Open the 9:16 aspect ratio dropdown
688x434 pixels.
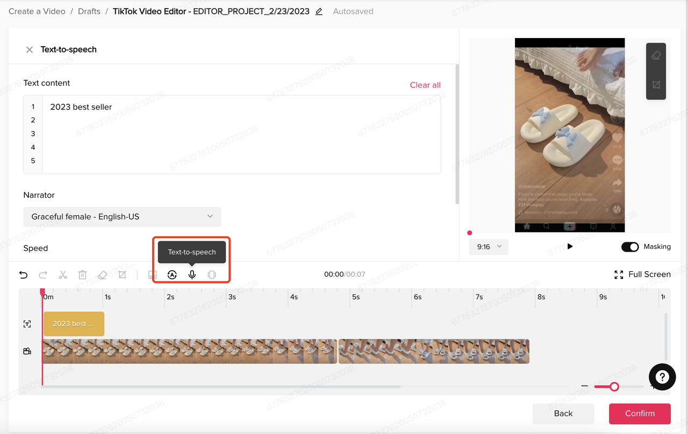(488, 247)
